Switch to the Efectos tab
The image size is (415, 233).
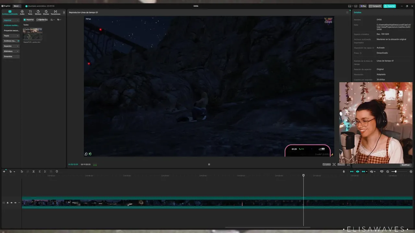[46, 13]
